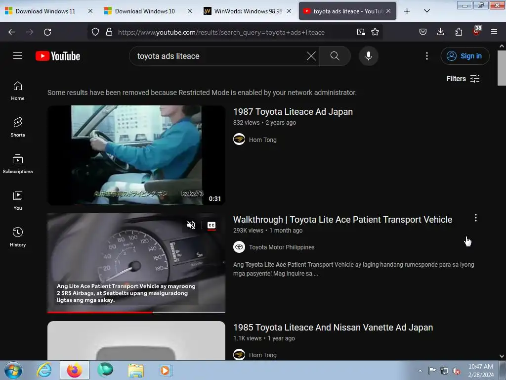Open the Firefox downloads panel

click(x=440, y=32)
